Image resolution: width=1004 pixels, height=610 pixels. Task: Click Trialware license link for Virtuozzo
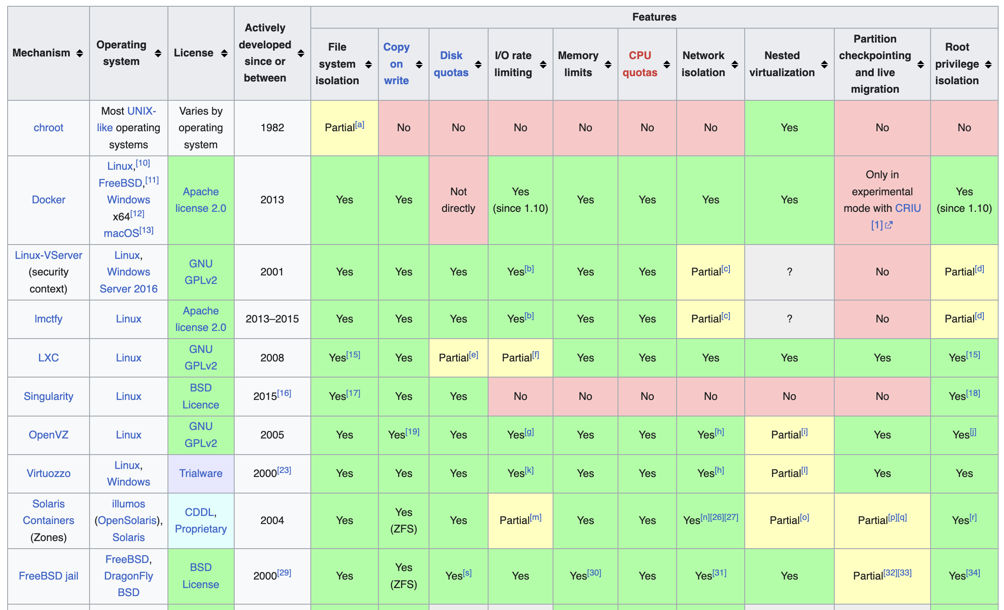pyautogui.click(x=201, y=473)
